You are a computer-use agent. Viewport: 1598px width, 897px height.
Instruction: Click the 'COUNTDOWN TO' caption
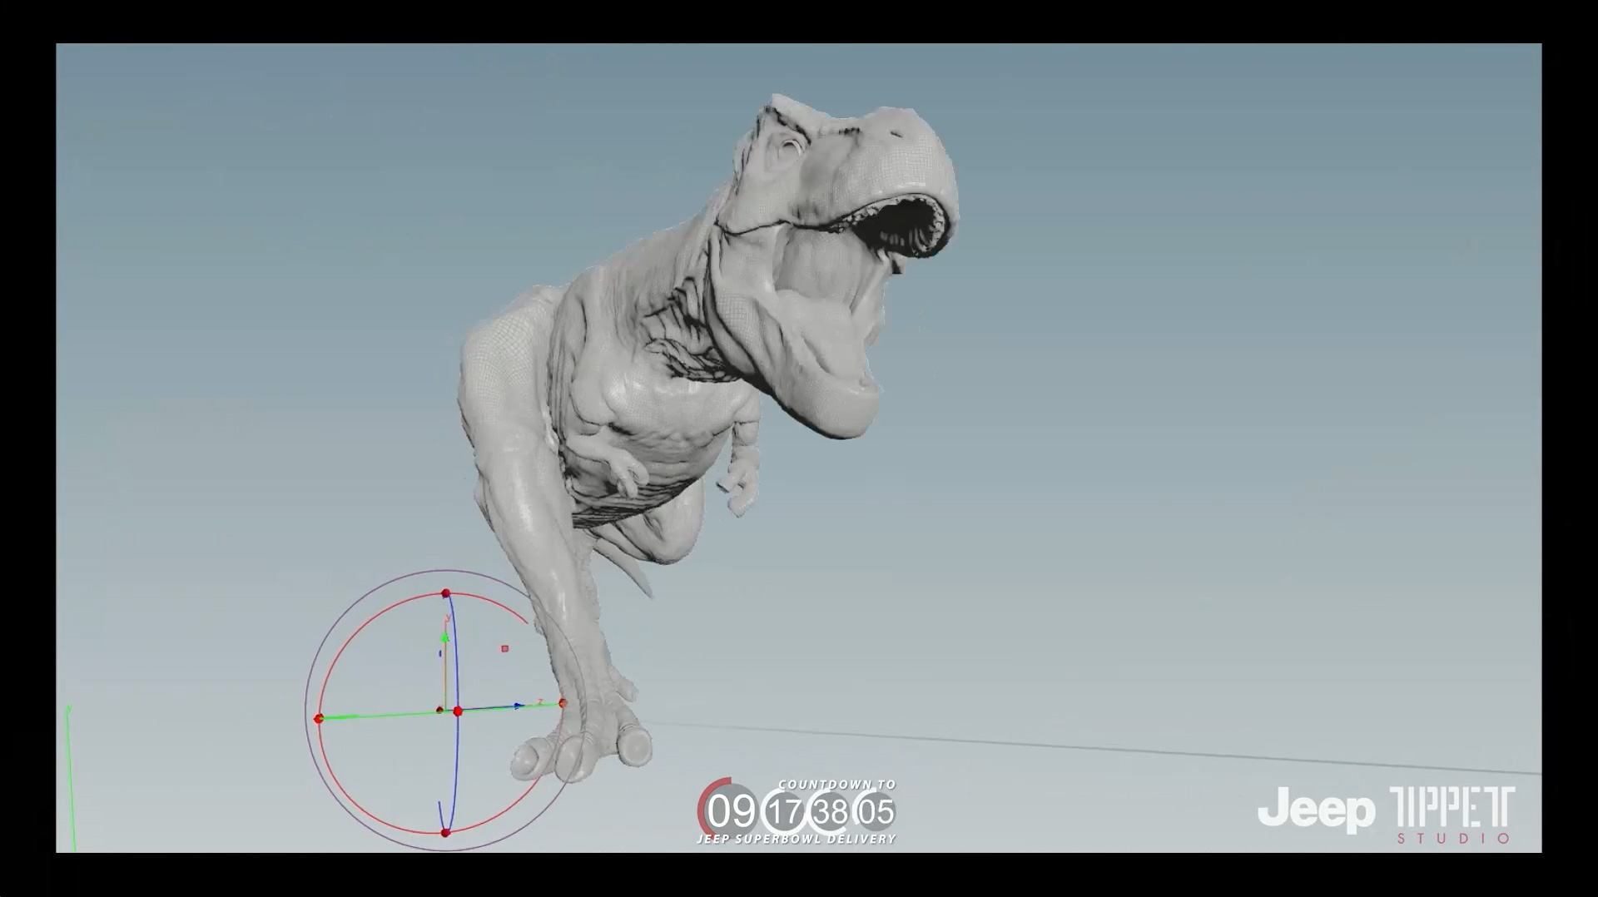[x=837, y=785]
